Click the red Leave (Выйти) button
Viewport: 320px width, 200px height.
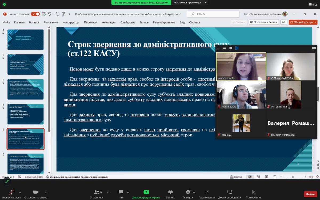pos(310,194)
